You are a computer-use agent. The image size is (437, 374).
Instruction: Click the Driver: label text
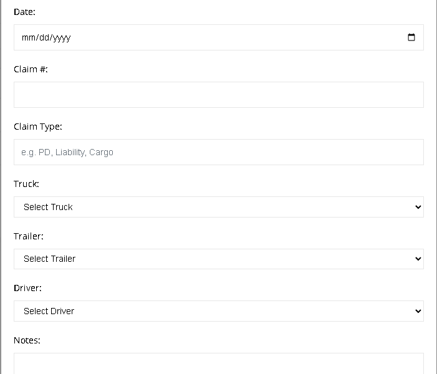point(27,288)
